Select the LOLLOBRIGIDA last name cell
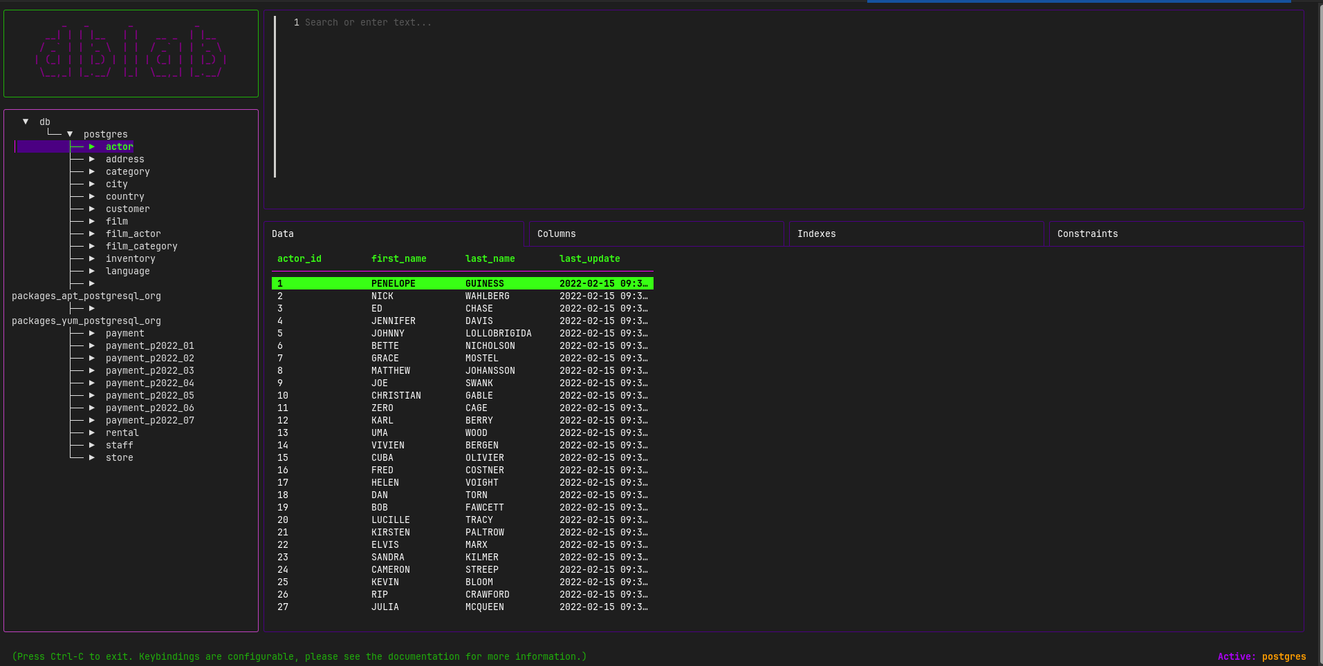Screen dimensions: 1323x666 tap(499, 333)
